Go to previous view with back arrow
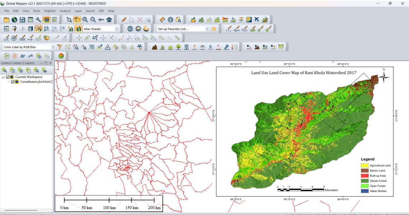409x215 pixels. point(101,20)
